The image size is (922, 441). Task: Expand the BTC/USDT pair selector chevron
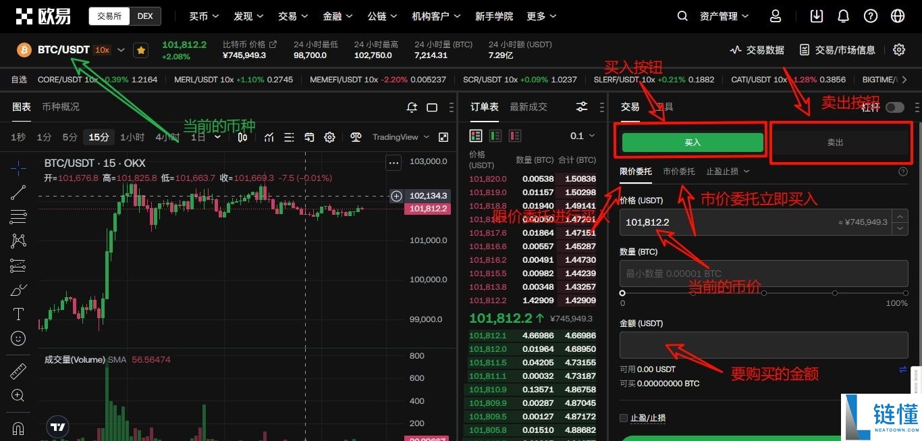pos(121,50)
